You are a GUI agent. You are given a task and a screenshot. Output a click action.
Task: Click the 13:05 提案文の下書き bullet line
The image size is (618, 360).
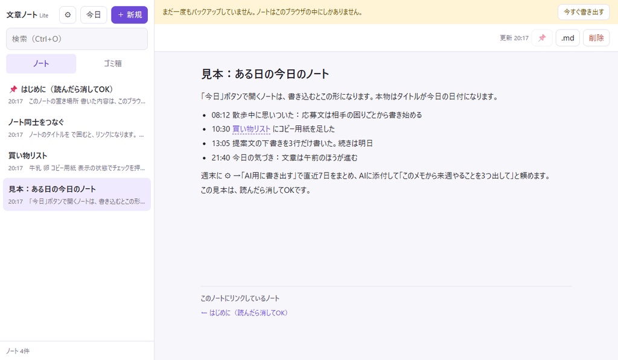coord(292,144)
